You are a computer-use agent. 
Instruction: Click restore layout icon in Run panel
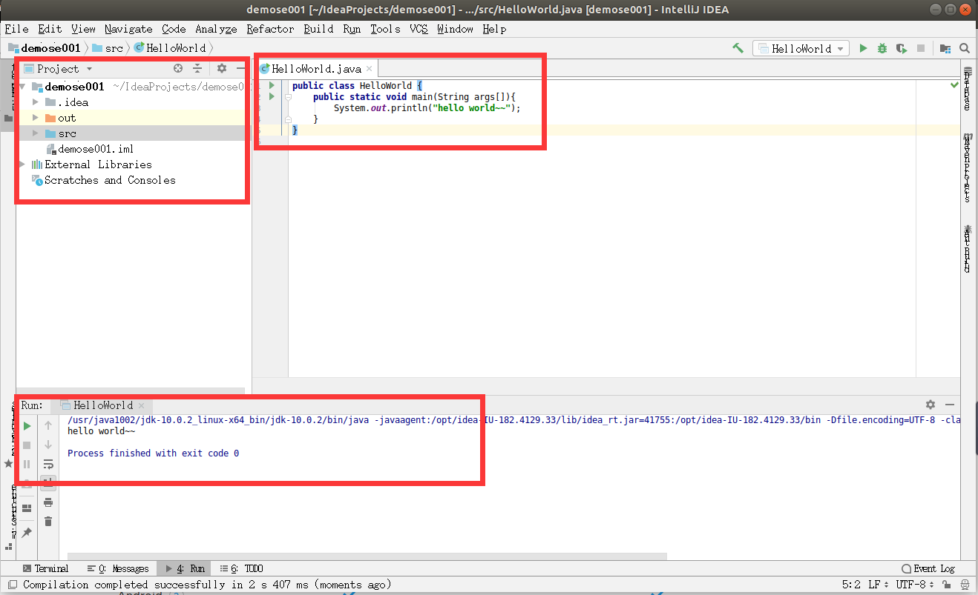27,508
